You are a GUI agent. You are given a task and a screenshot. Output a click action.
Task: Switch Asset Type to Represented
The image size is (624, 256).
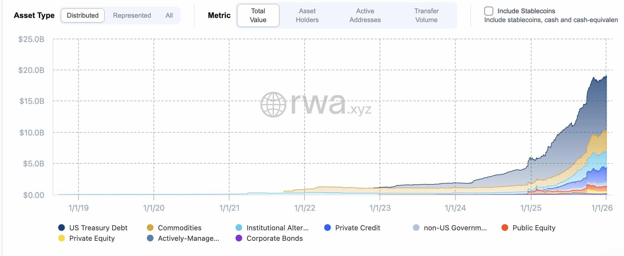[x=132, y=15]
